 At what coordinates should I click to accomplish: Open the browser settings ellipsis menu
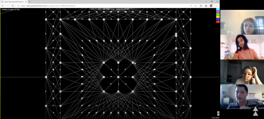(217, 6)
